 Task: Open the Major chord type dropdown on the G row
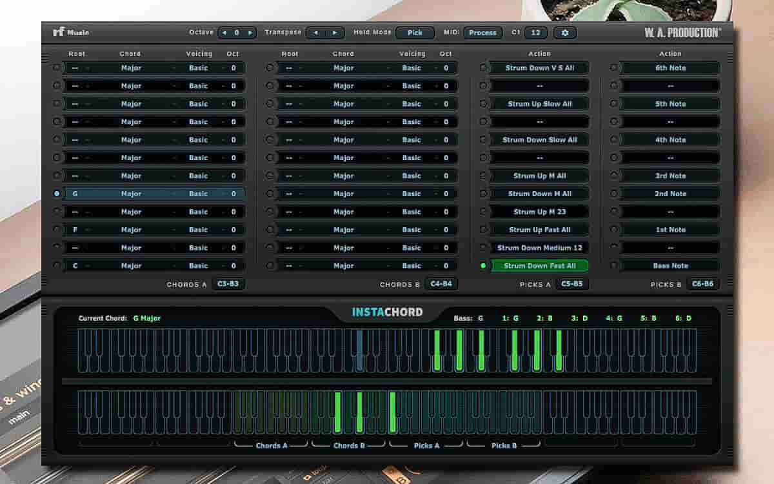click(x=132, y=193)
